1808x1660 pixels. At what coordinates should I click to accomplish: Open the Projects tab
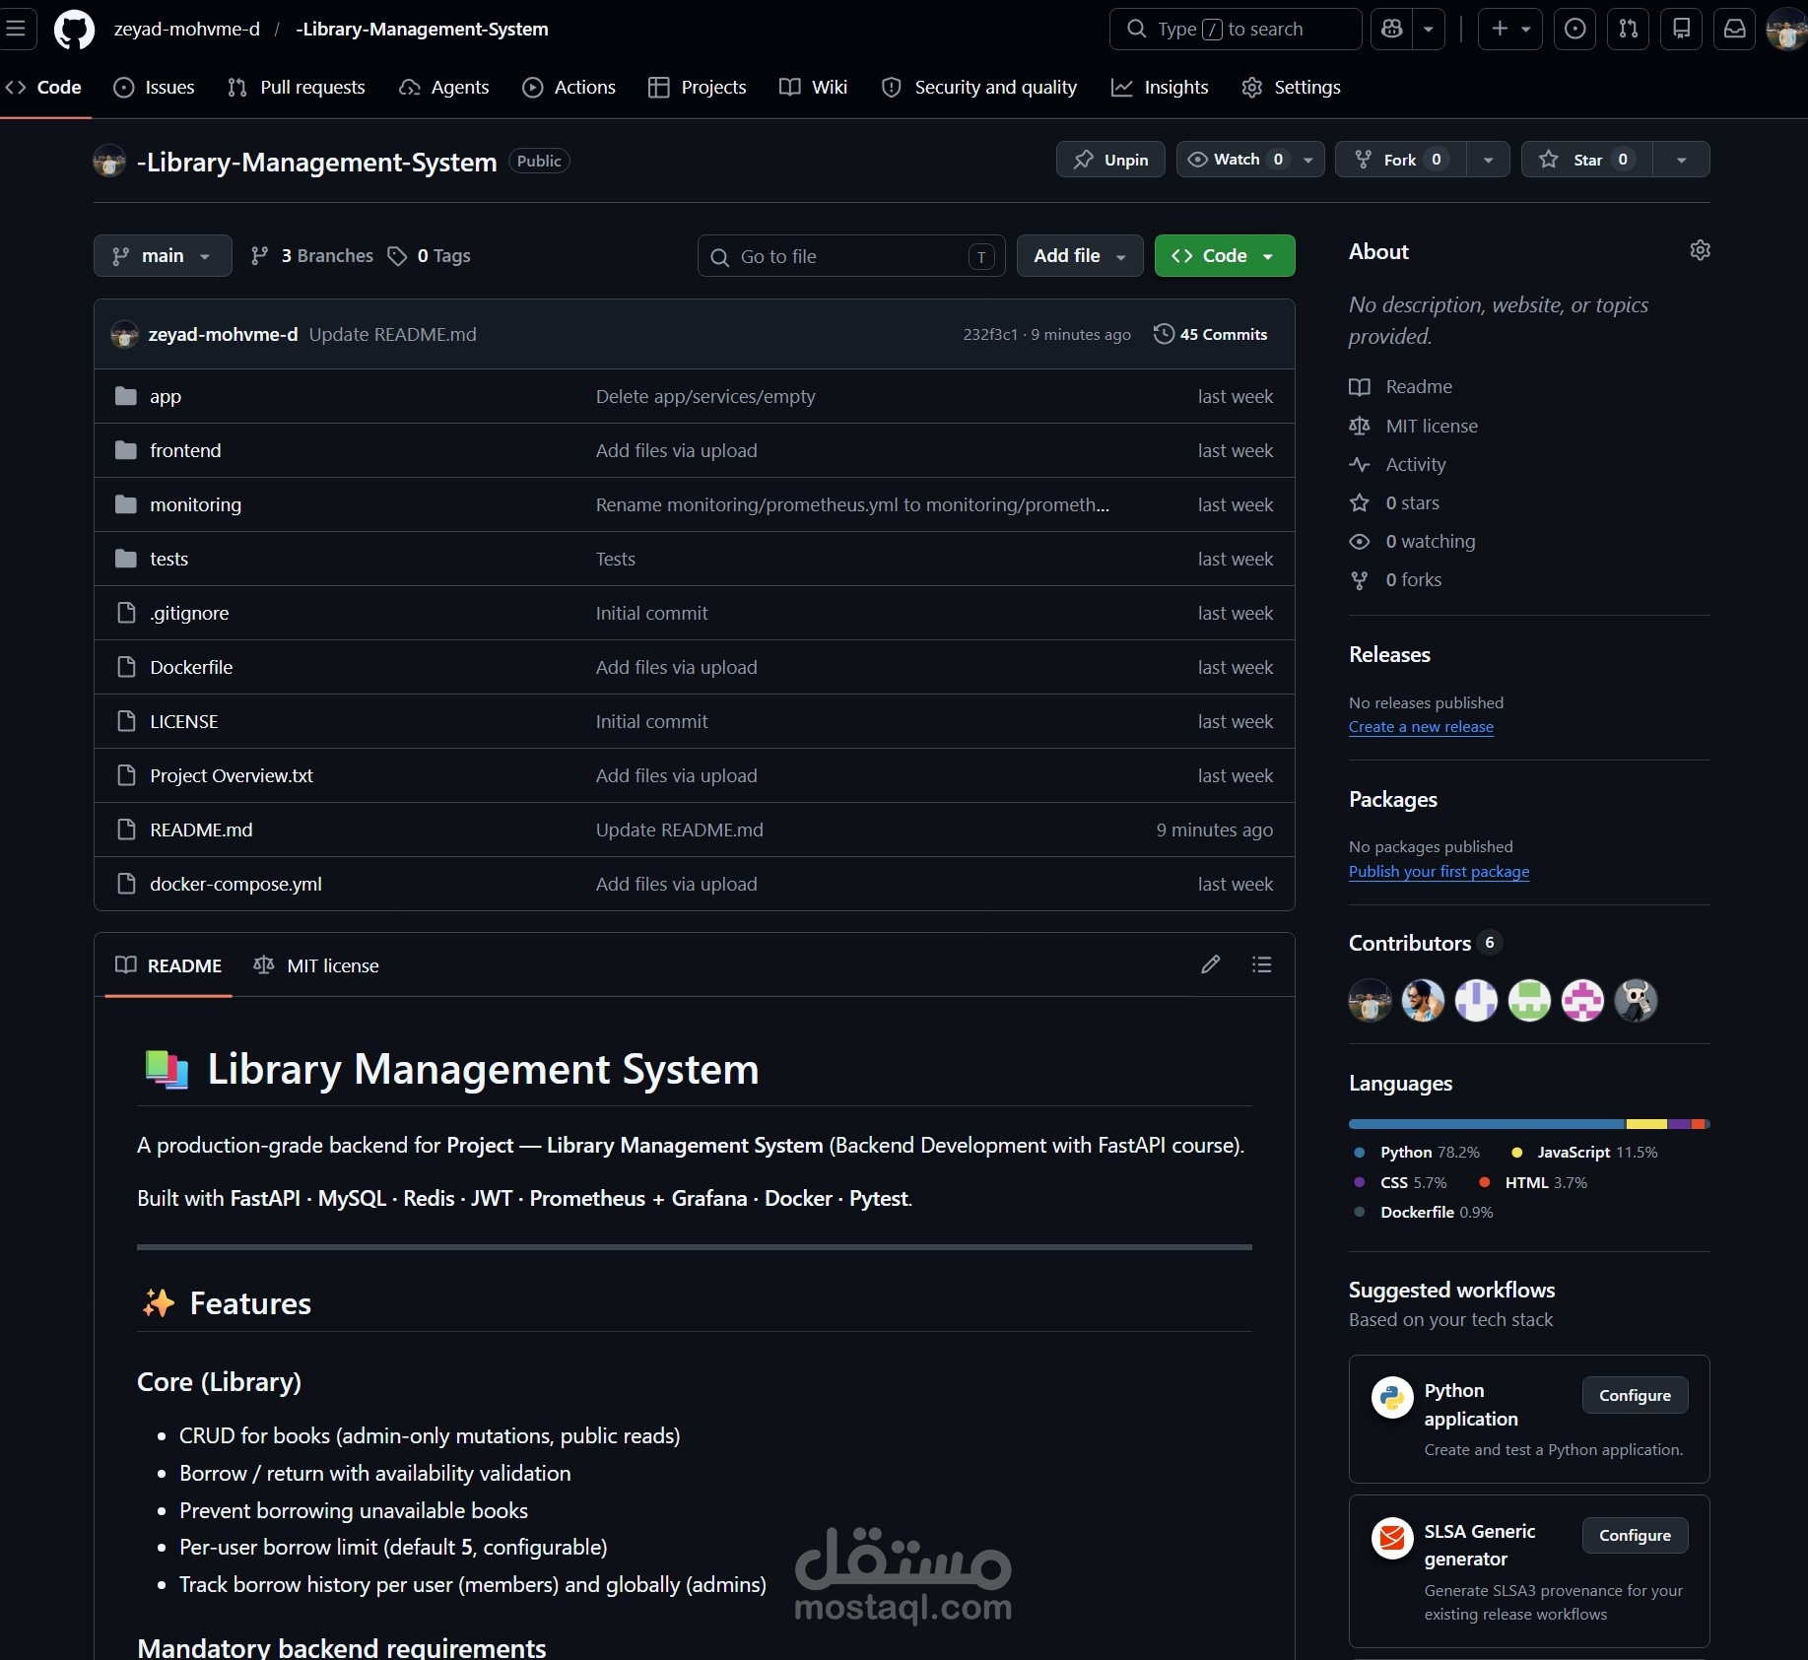698,87
